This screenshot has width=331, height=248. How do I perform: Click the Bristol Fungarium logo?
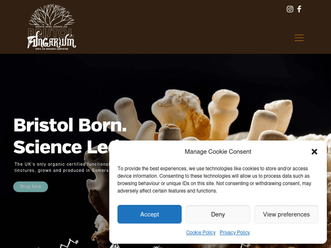coord(52,27)
